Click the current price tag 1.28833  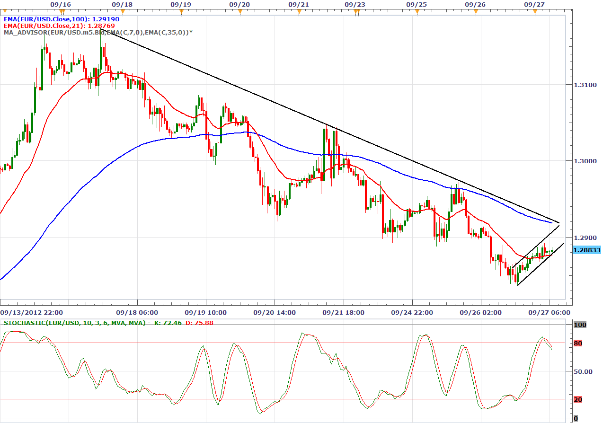coord(586,250)
